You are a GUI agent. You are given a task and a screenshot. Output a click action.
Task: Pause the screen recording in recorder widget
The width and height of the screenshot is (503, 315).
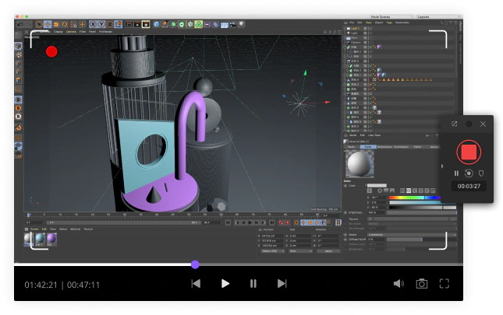point(457,173)
